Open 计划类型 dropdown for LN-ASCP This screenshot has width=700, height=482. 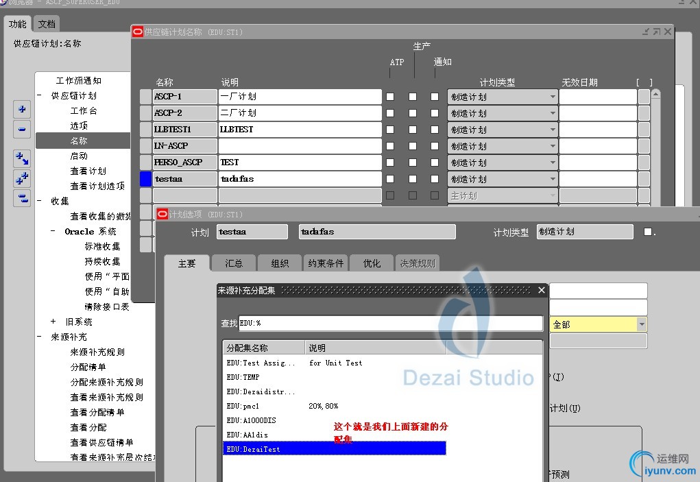click(x=552, y=146)
